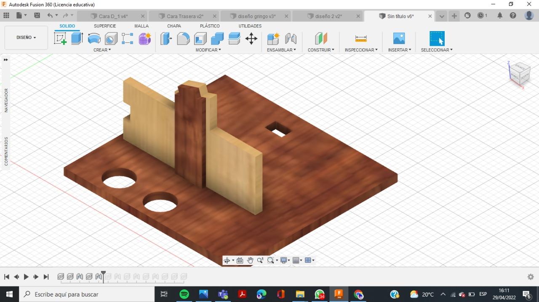Open the Viewports layout dropdown
This screenshot has height=302, width=539.
(310, 260)
